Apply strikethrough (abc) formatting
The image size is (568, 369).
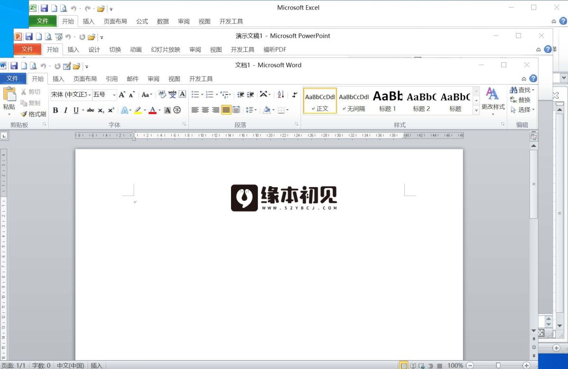coord(90,110)
